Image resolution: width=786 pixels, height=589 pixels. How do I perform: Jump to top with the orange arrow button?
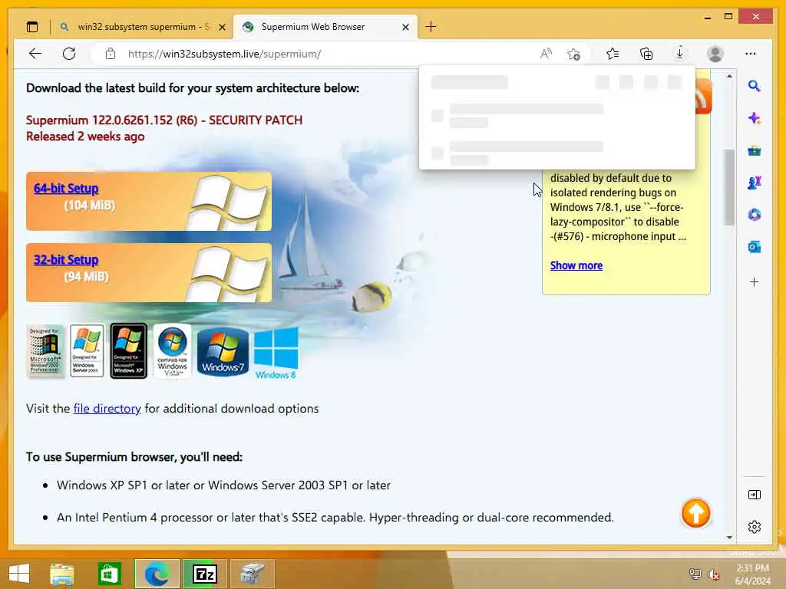[x=695, y=513]
